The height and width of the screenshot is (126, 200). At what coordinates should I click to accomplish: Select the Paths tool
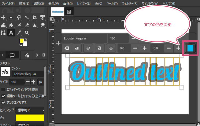click(3, 33)
